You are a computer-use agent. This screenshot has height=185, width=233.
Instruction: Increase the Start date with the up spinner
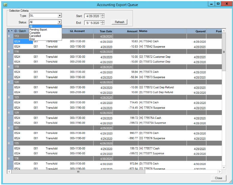pyautogui.click(x=103, y=15)
